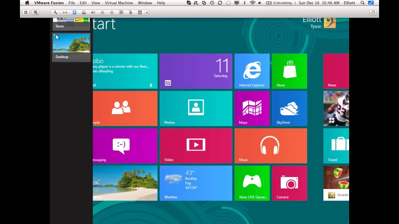Click the Time Machine menu bar icon

coord(212,3)
